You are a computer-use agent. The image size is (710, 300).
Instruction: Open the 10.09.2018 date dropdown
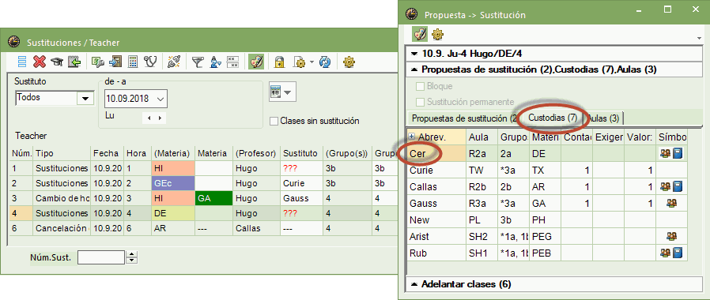coord(161,99)
